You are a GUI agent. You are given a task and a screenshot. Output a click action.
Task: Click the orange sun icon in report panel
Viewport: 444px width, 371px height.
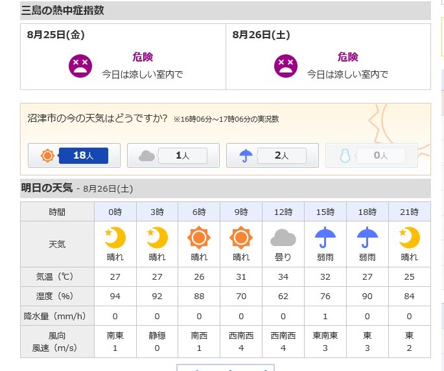[x=47, y=155]
